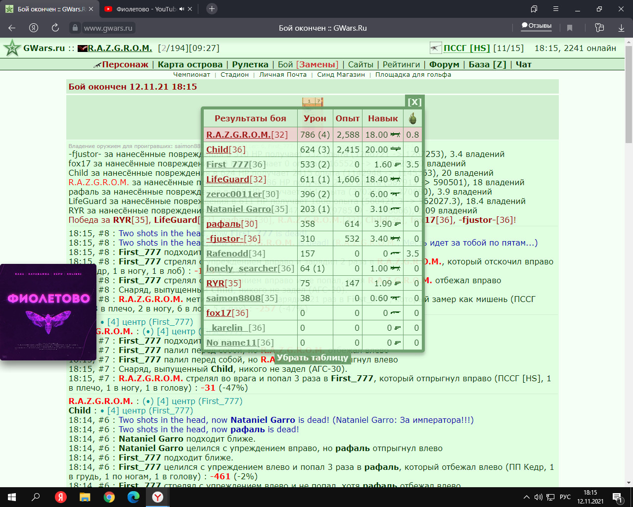Switch to the Фиолетово YouTube tab
The image size is (633, 507).
(146, 9)
